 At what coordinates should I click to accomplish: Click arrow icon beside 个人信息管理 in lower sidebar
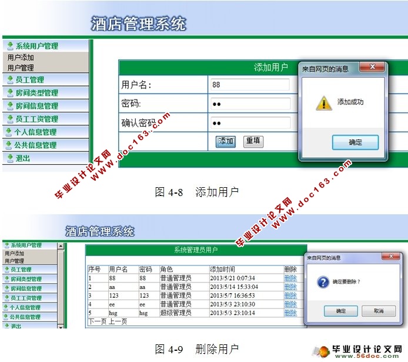(6, 307)
